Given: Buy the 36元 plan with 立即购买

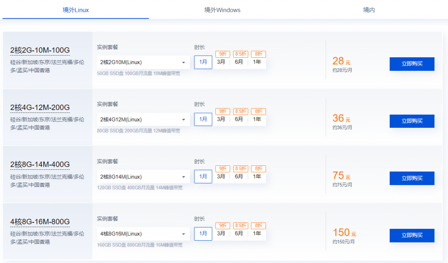Looking at the screenshot, I should (x=412, y=121).
